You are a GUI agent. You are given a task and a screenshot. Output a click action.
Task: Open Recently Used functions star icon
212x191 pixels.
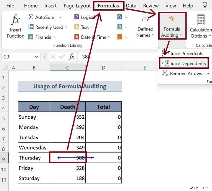pos(31,27)
